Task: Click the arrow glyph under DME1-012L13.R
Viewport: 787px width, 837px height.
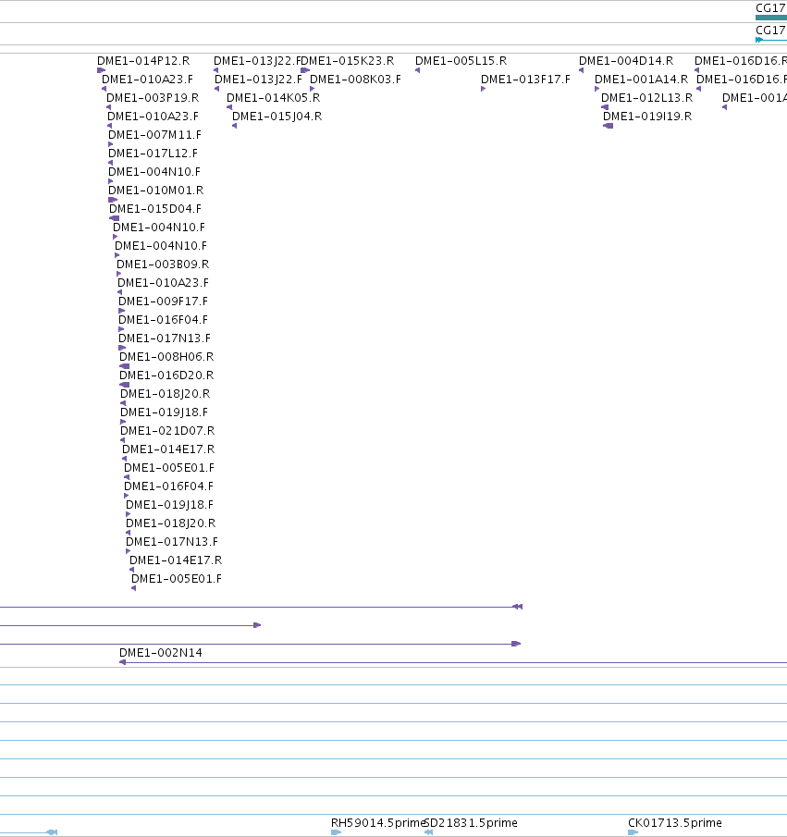Action: click(605, 107)
